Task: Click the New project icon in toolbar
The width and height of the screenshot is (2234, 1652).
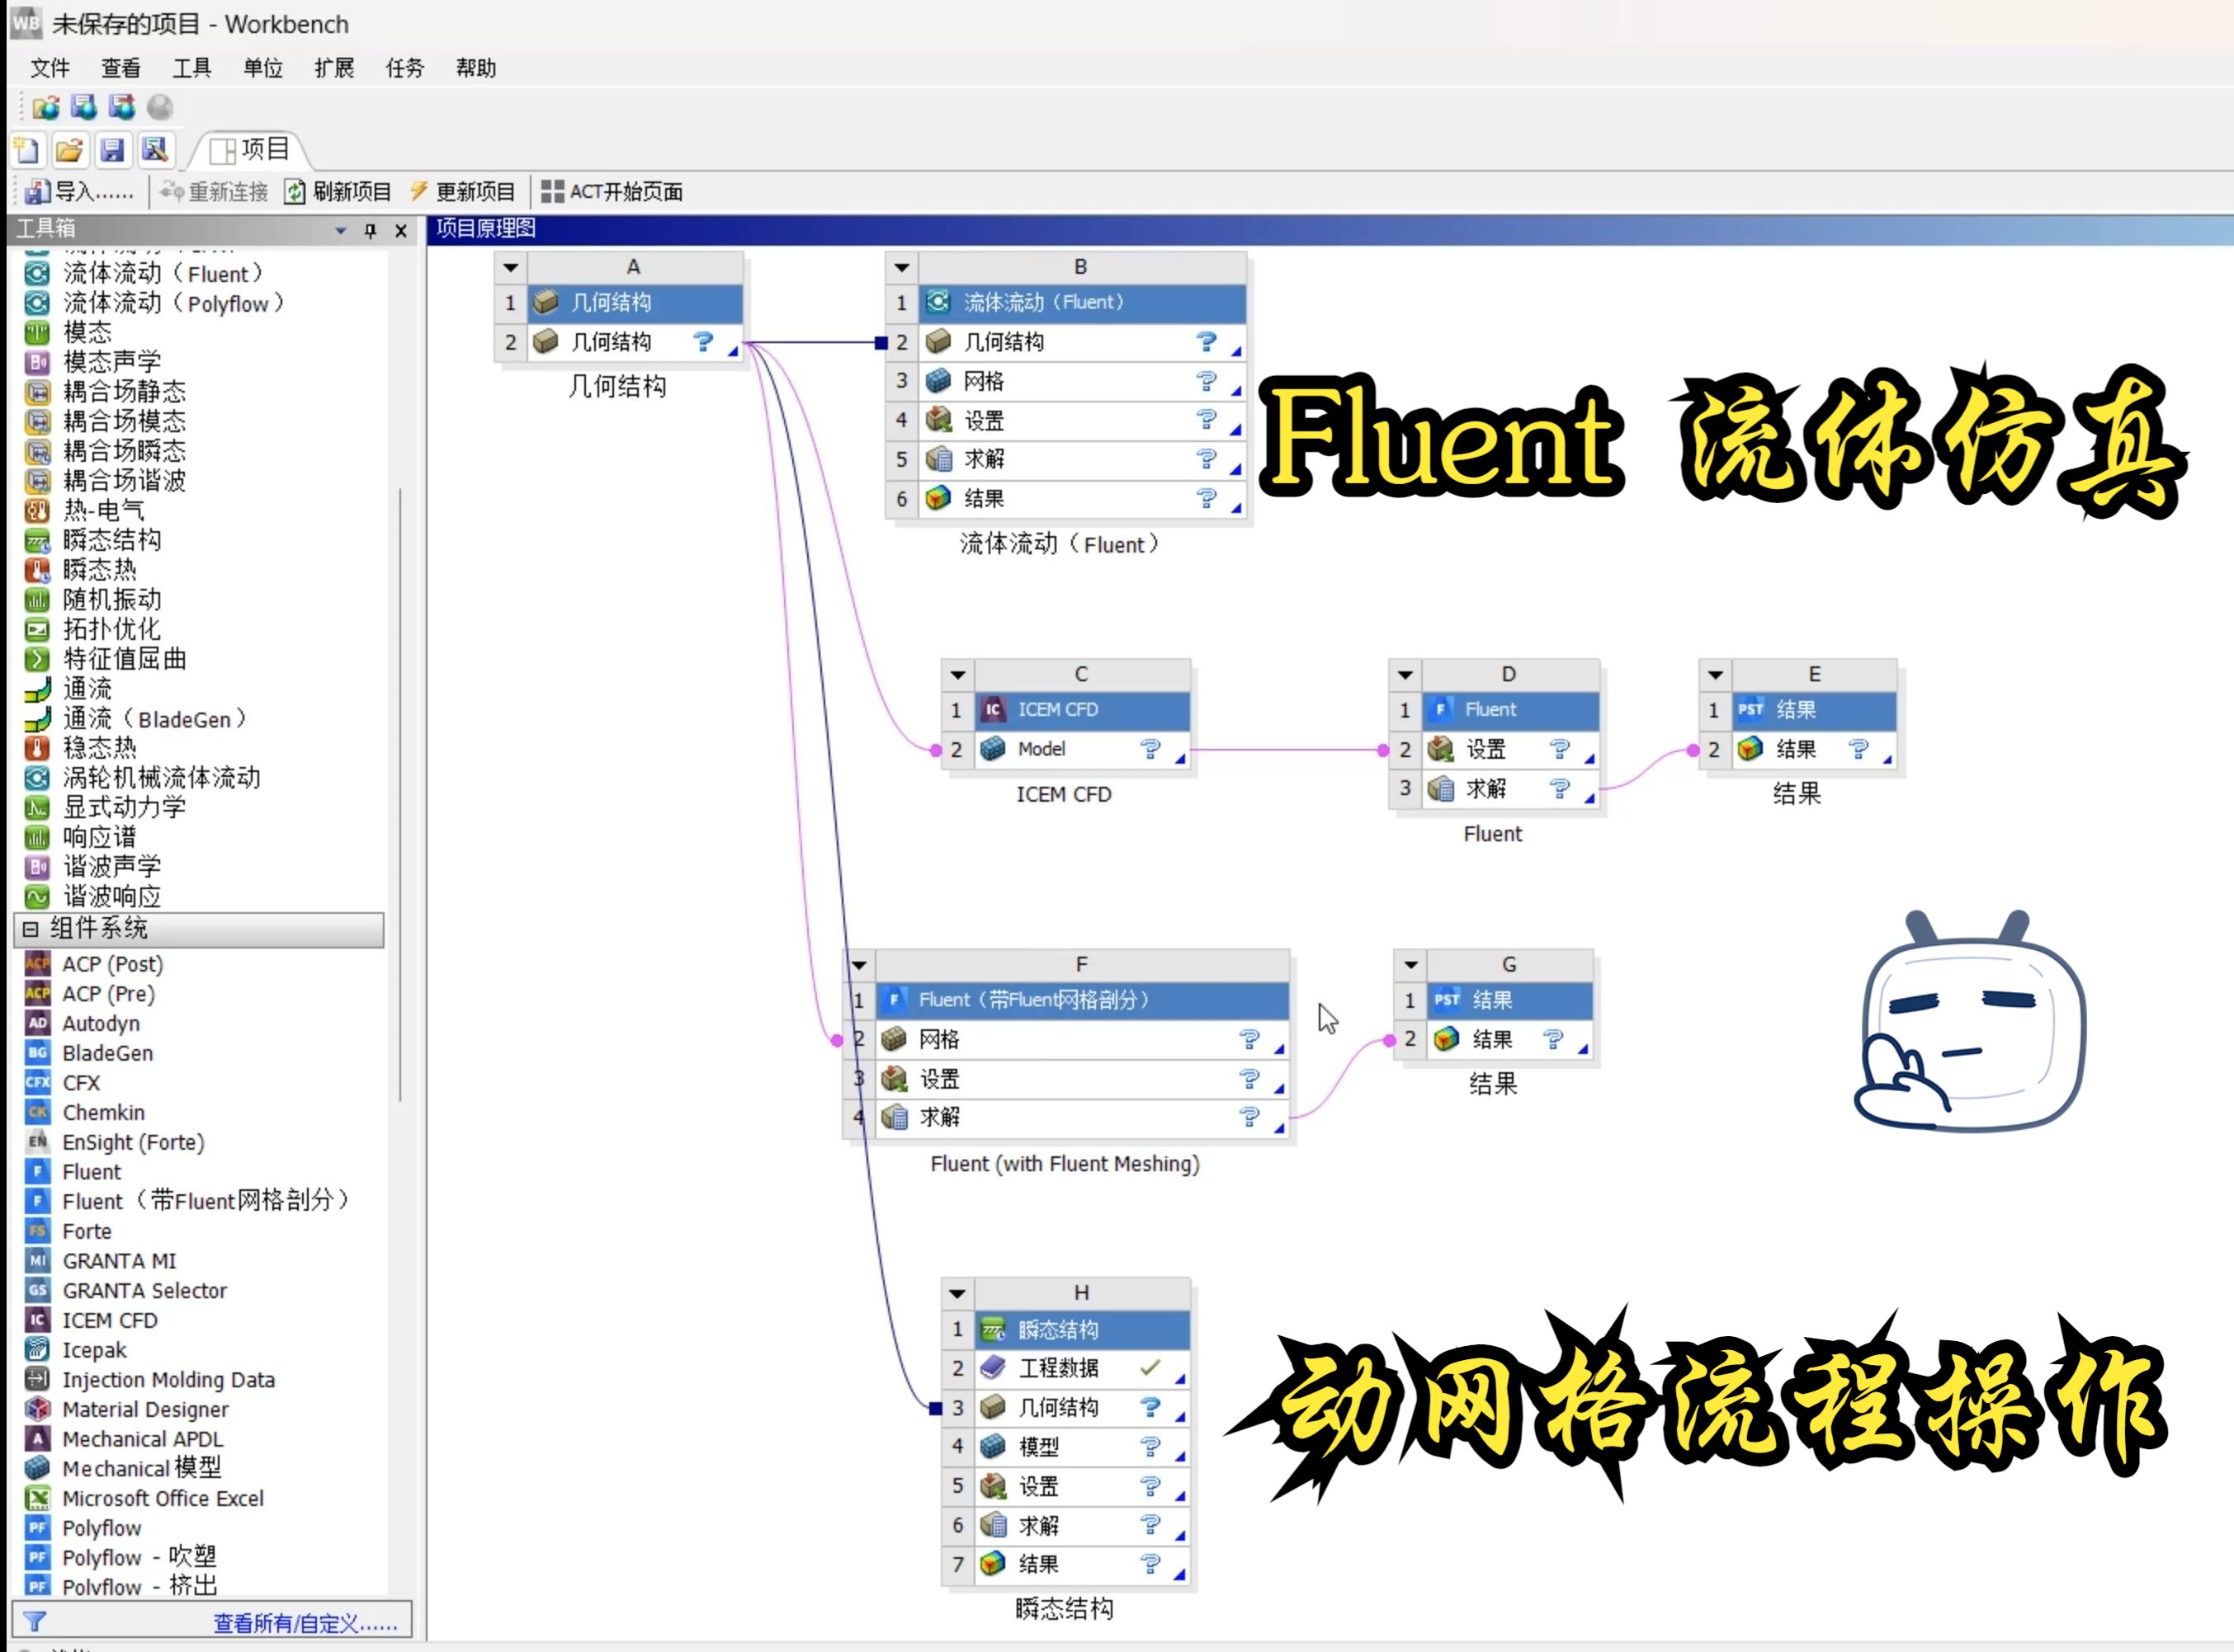Action: point(27,150)
